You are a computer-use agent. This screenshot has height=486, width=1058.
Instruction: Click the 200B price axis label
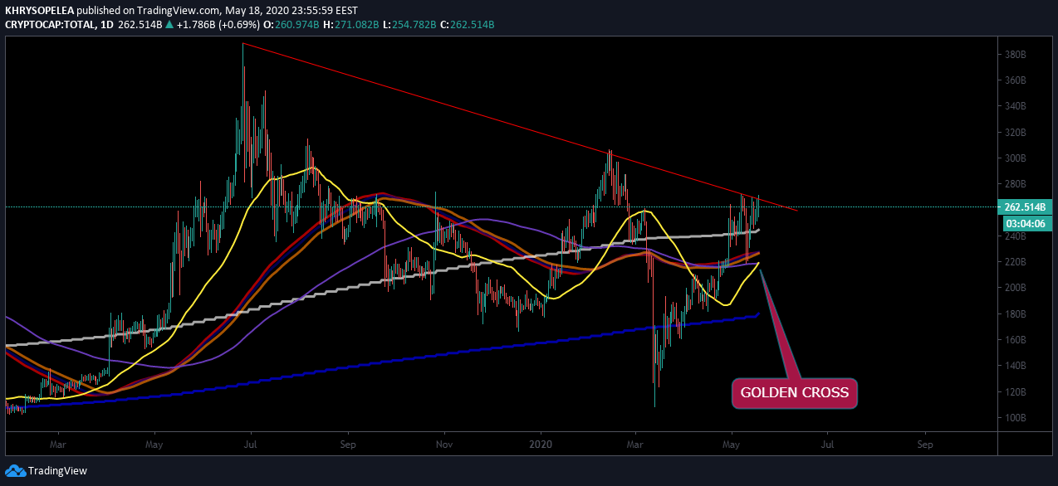(x=1016, y=288)
